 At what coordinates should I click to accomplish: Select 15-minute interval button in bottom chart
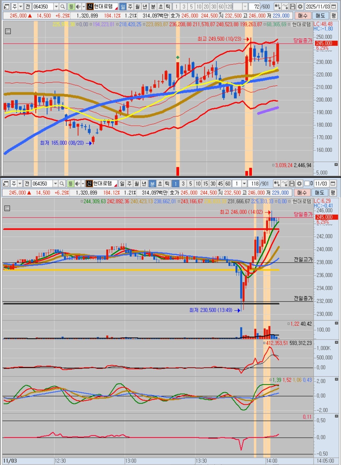pos(205,184)
